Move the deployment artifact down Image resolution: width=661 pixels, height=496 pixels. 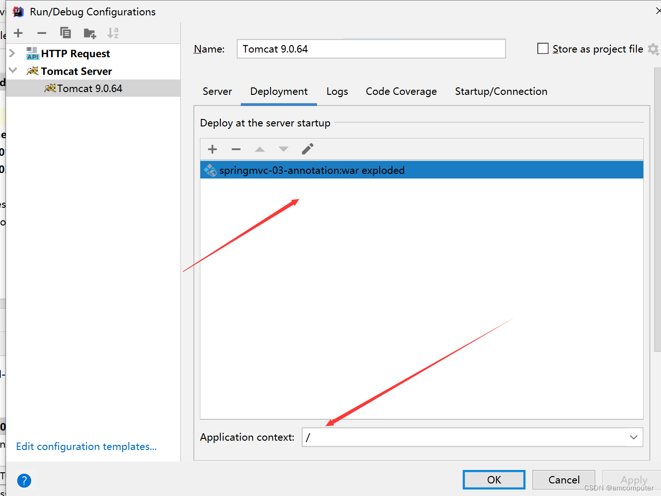[284, 149]
